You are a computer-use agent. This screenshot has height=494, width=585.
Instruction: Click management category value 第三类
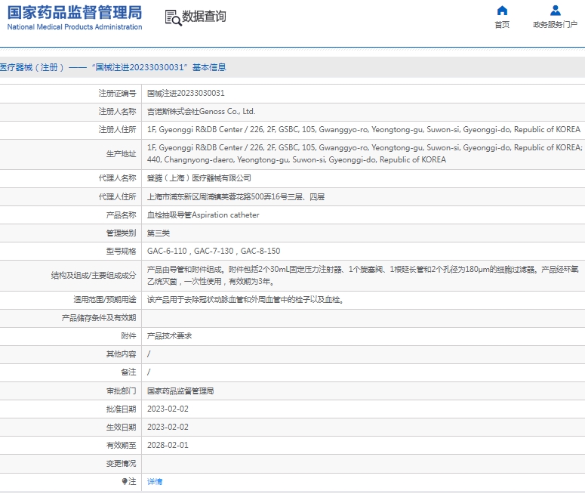coord(159,233)
